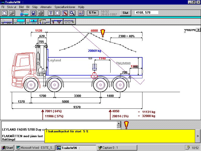
Task: Select the axle load arrows icon
Action: tap(57, 21)
